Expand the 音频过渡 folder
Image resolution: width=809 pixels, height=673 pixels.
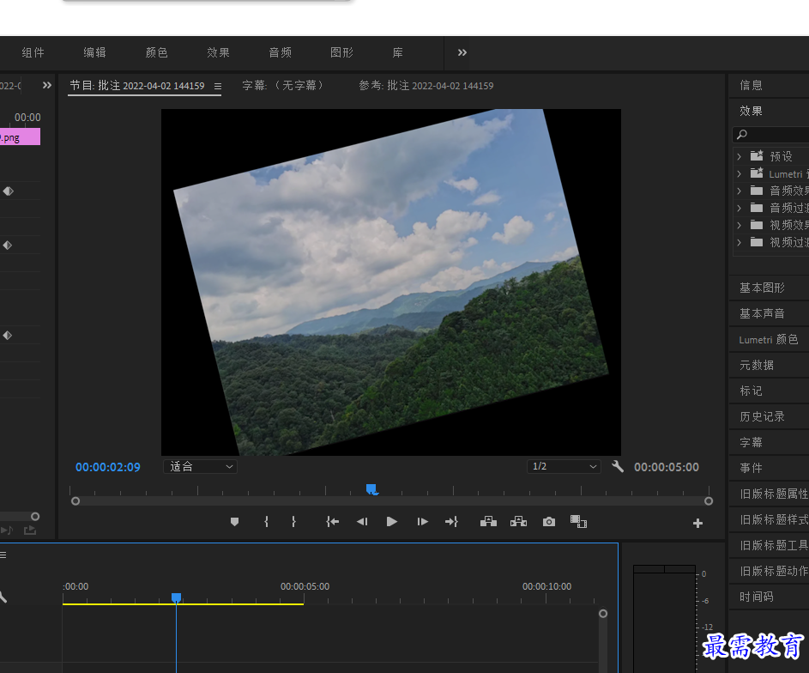(x=739, y=208)
